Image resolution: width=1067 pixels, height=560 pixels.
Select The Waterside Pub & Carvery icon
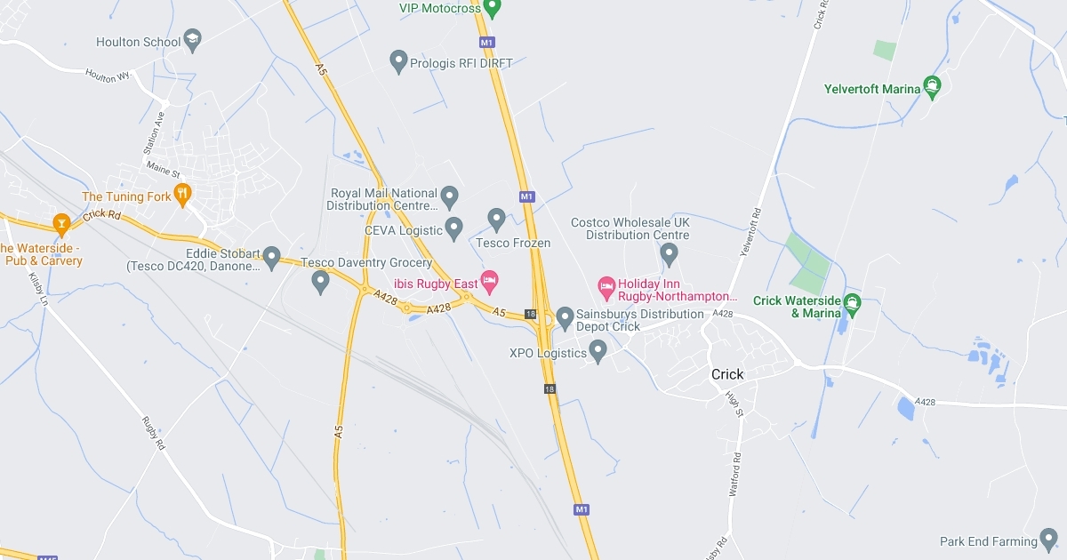pos(61,223)
